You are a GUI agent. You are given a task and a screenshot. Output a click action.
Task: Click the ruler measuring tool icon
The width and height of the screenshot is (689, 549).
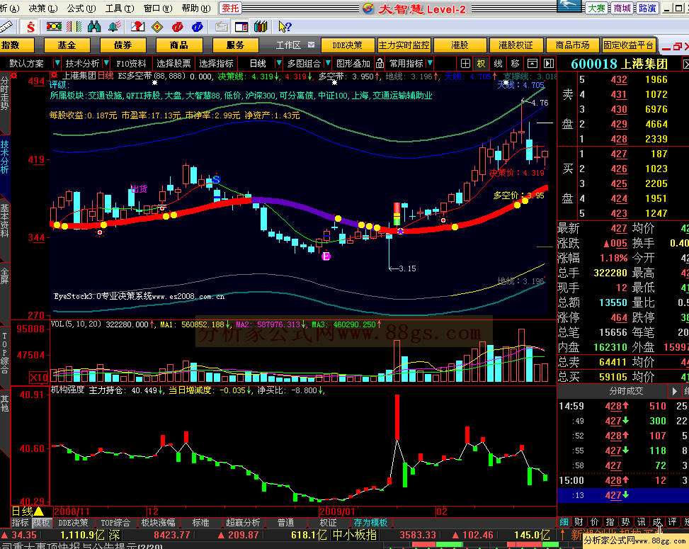tap(6, 27)
